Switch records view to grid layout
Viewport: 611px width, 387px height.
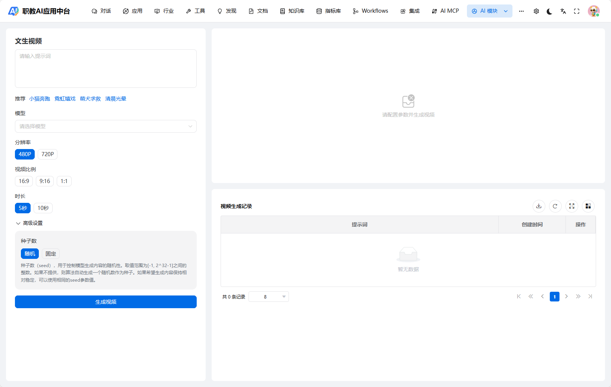tap(588, 206)
